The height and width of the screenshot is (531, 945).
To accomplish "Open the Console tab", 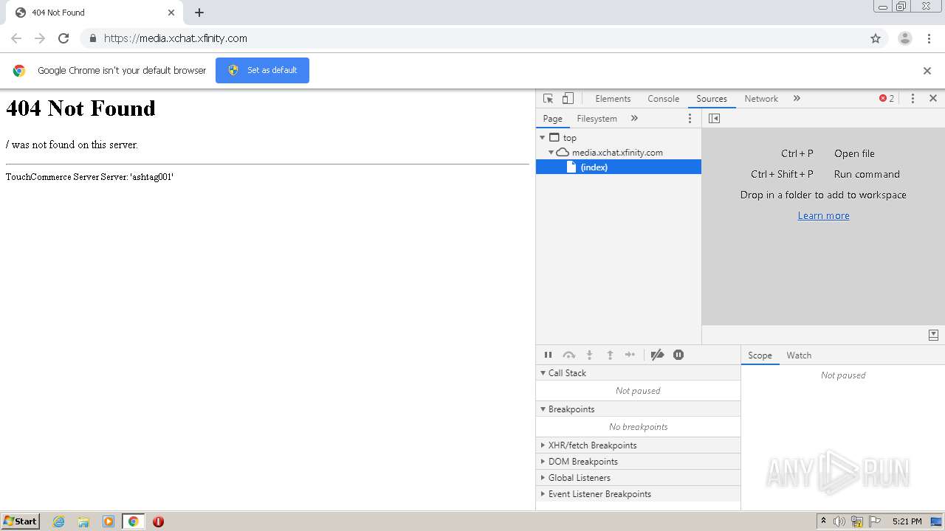I will pos(663,98).
